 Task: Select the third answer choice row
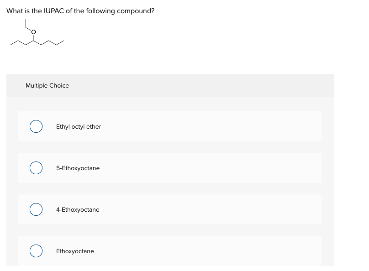[170, 209]
